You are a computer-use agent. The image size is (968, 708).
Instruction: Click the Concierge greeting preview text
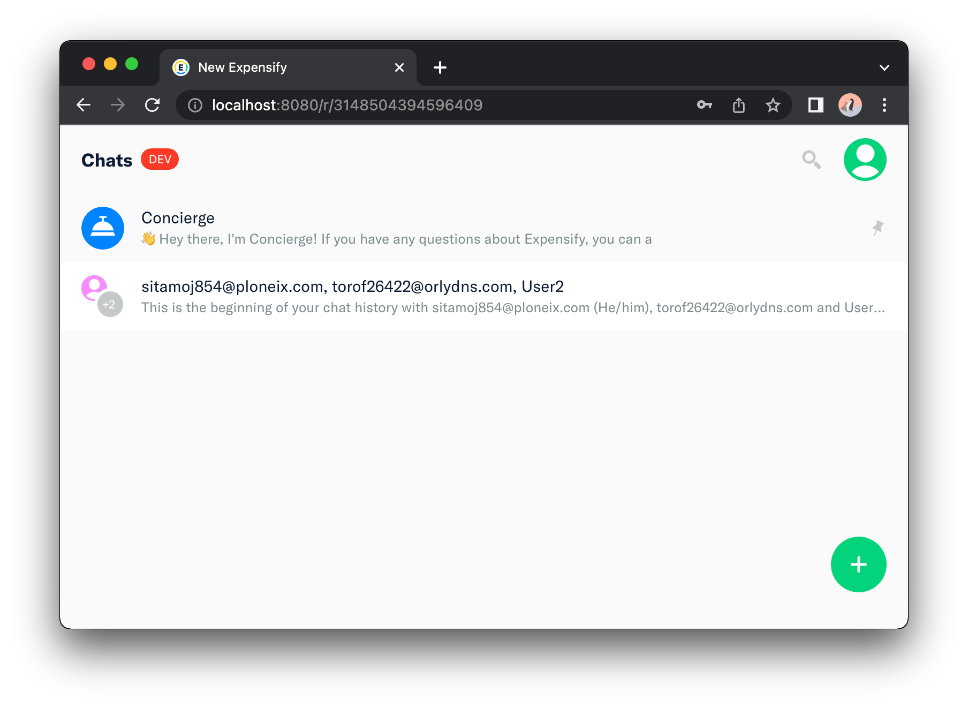pos(397,239)
